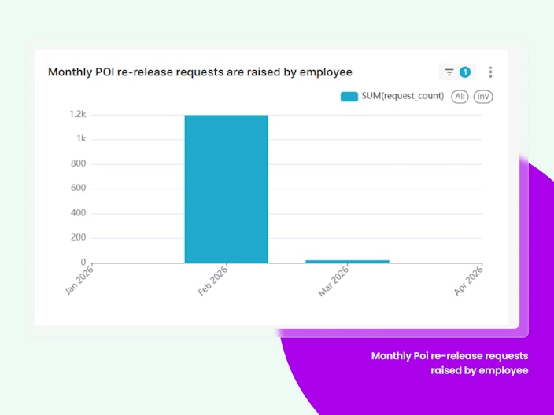Screen dimensions: 554x415
Task: Open the chart filter indicator
Action: click(457, 72)
